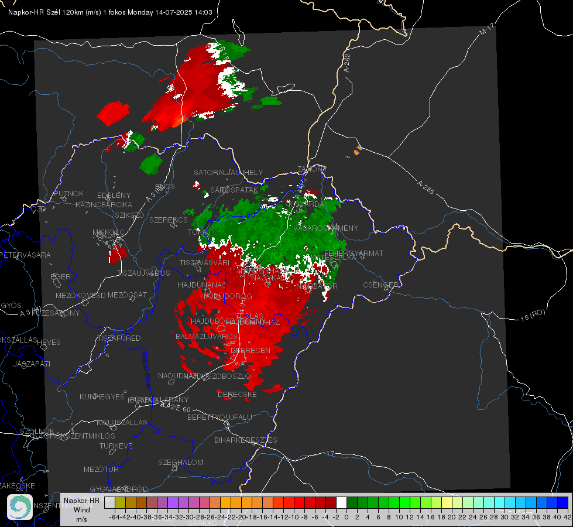Click the SÁTORALJAÚJHELY label
573x527 pixels.
point(228,172)
